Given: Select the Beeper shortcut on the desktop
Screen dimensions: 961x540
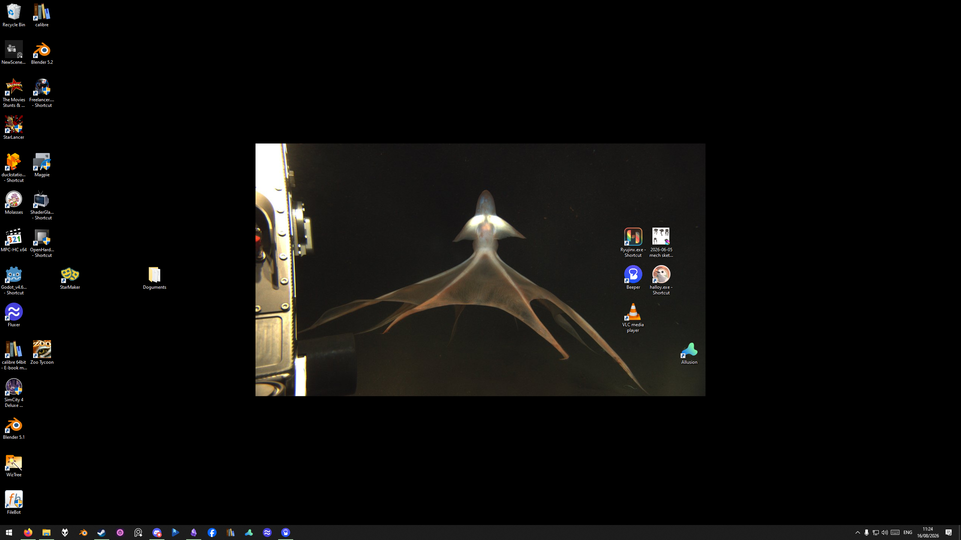Looking at the screenshot, I should (x=633, y=278).
